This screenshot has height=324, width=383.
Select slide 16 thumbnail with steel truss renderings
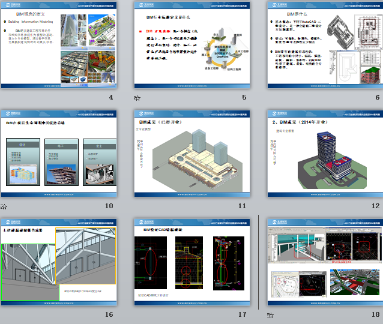59,262
